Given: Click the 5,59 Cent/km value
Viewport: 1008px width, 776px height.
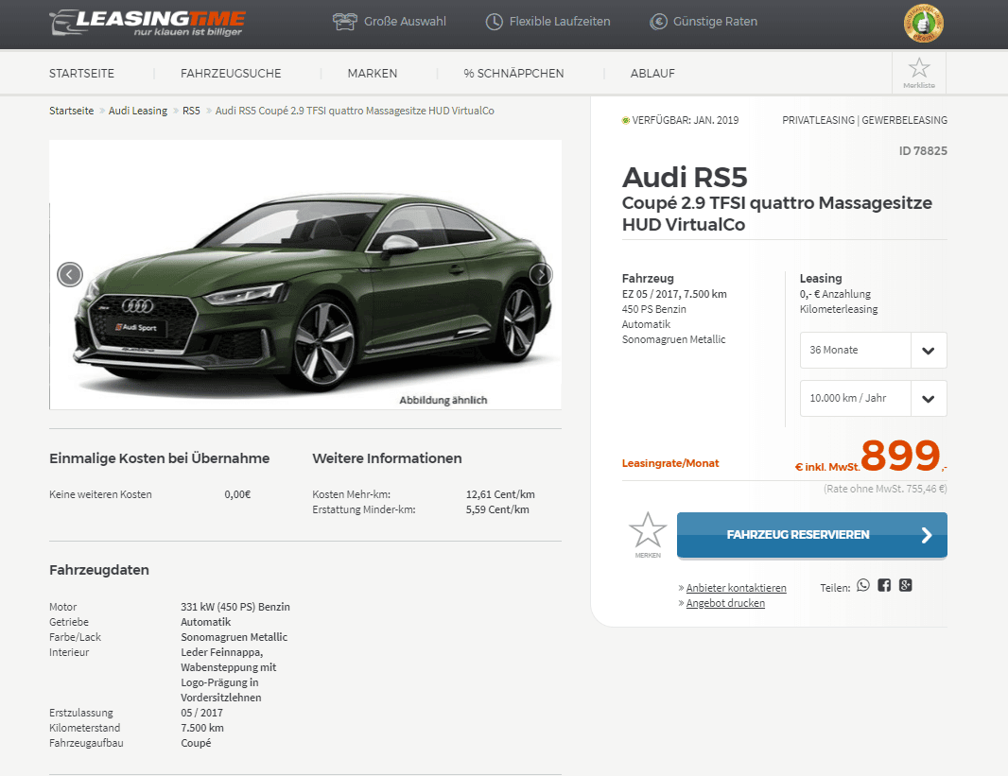Looking at the screenshot, I should click(x=497, y=509).
